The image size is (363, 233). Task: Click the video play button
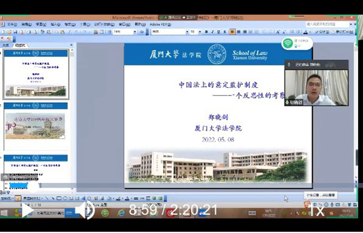click(x=27, y=210)
